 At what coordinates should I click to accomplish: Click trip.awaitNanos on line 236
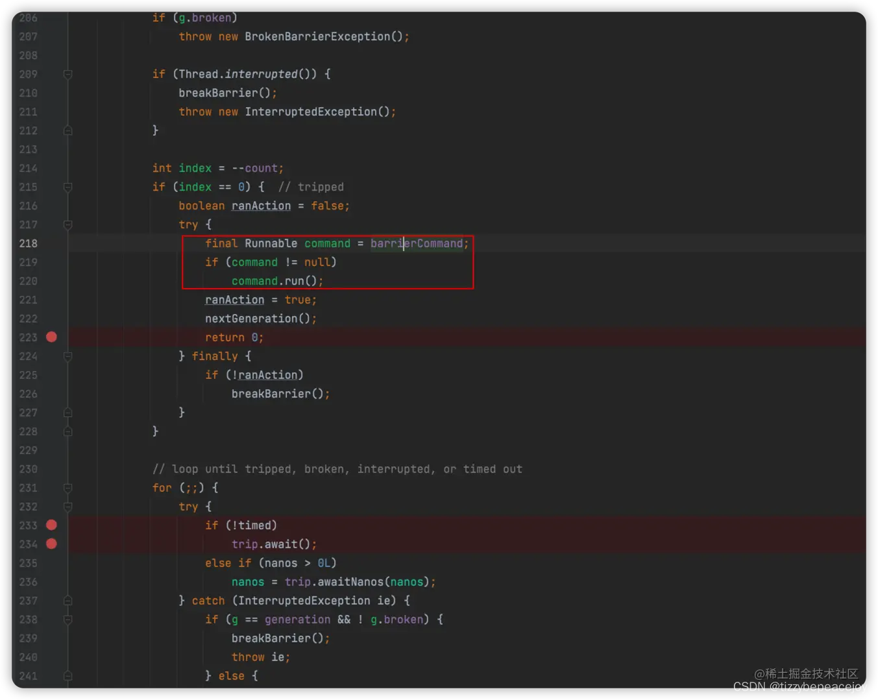click(x=334, y=582)
